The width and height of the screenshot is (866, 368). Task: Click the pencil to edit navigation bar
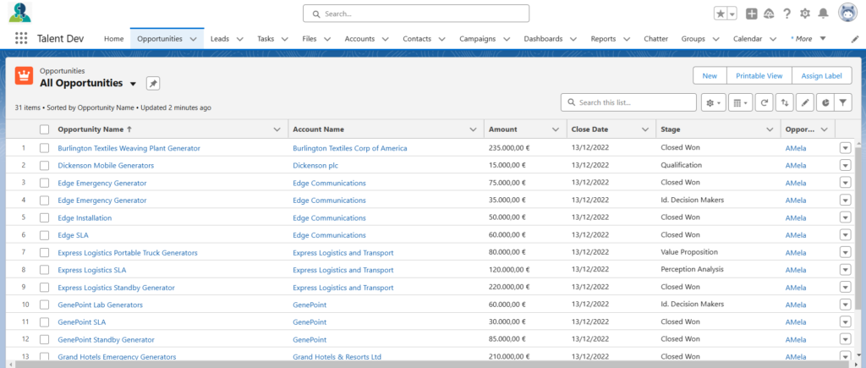coord(855,39)
